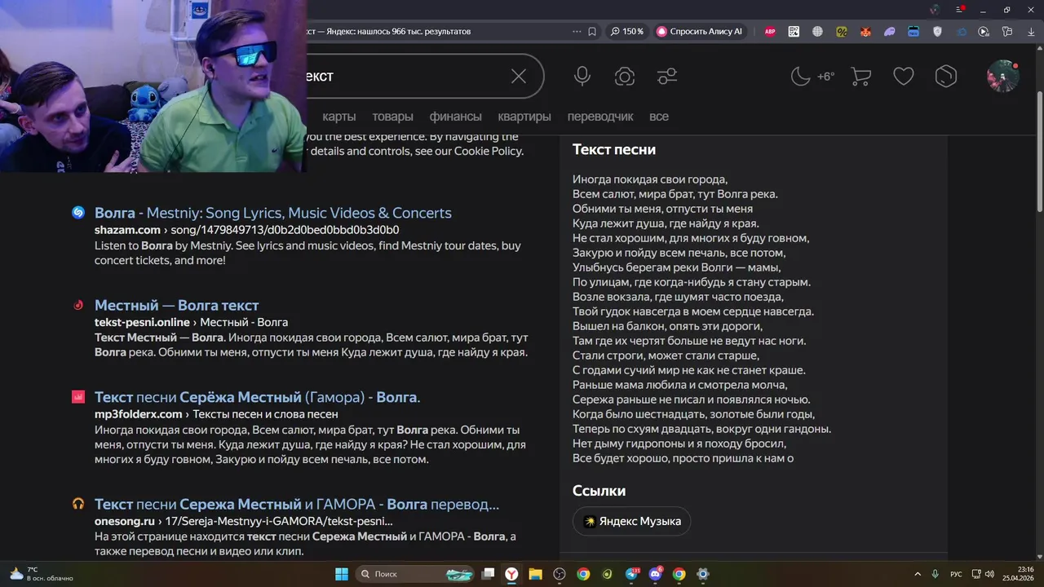Open File Explorer from the taskbar
Viewport: 1044px width, 587px height.
tap(535, 574)
